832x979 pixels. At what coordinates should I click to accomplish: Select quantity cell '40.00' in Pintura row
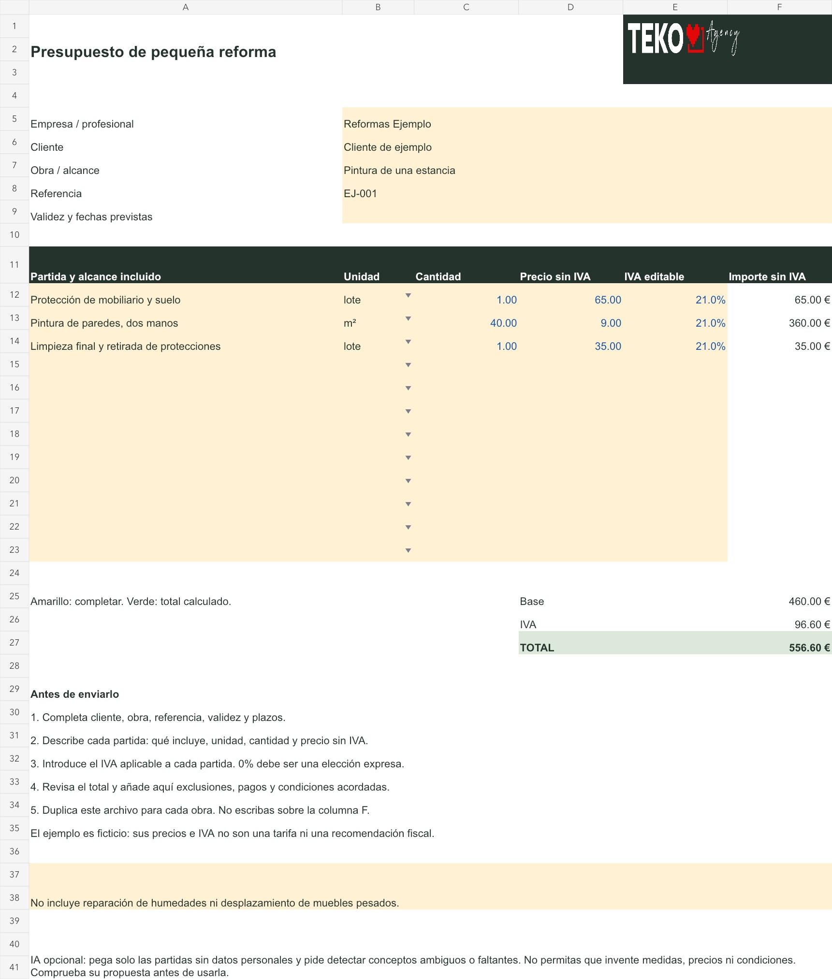(466, 318)
